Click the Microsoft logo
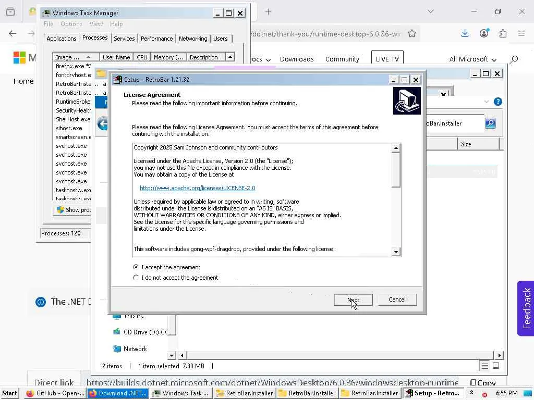Image resolution: width=534 pixels, height=400 pixels. click(x=19, y=57)
